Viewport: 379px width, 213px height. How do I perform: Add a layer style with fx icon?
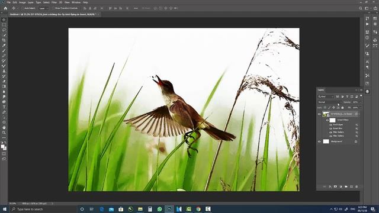pos(330,187)
